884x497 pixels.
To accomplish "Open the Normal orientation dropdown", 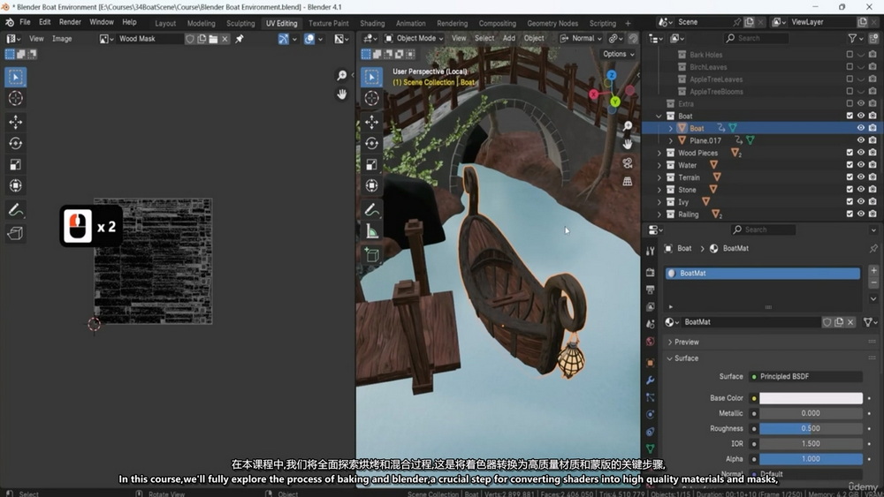I will pos(581,38).
